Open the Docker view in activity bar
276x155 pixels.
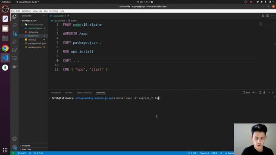(14, 67)
